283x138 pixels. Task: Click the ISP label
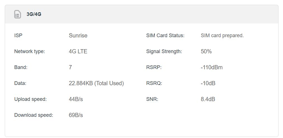click(18, 35)
